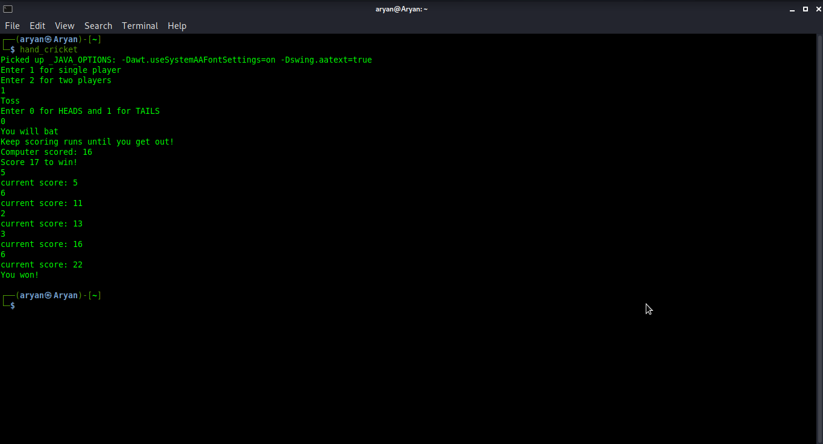Select the 'You won!' output line

point(19,275)
